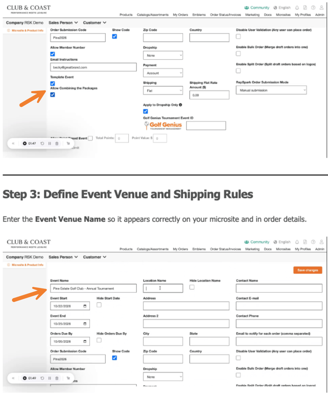Toggle Allow Combining the Packages checkbox
Image resolution: width=328 pixels, height=401 pixels.
(52, 94)
